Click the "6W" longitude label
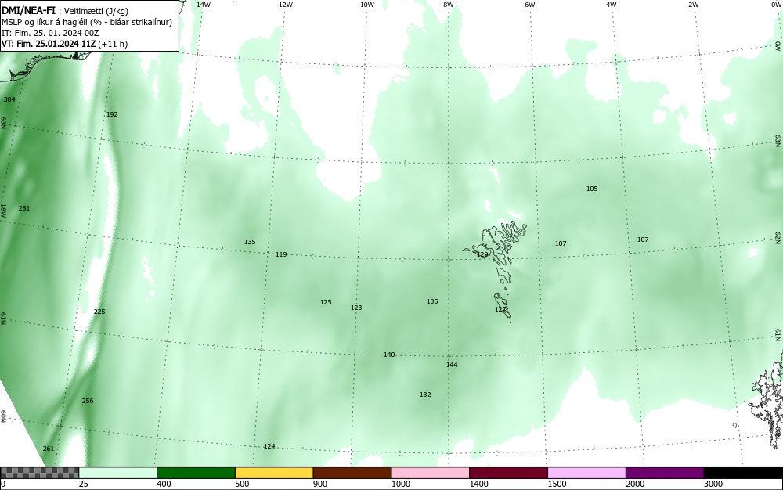This screenshot has width=783, height=490. (530, 5)
